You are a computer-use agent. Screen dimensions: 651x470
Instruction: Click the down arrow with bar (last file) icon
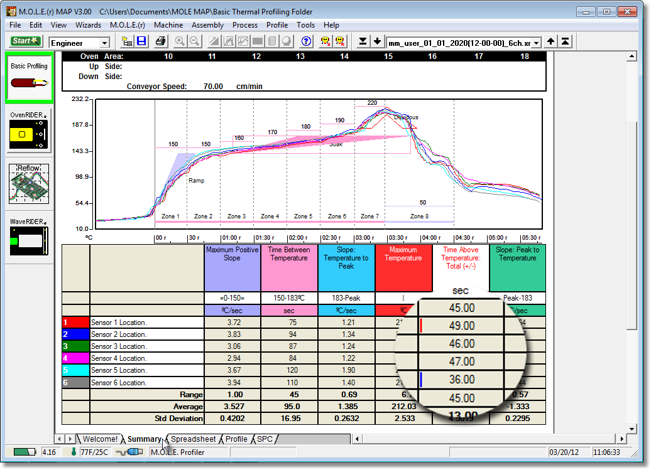tap(363, 41)
